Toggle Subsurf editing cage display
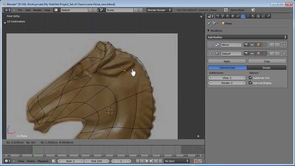The height and width of the screenshot is (166, 295). click(x=264, y=53)
